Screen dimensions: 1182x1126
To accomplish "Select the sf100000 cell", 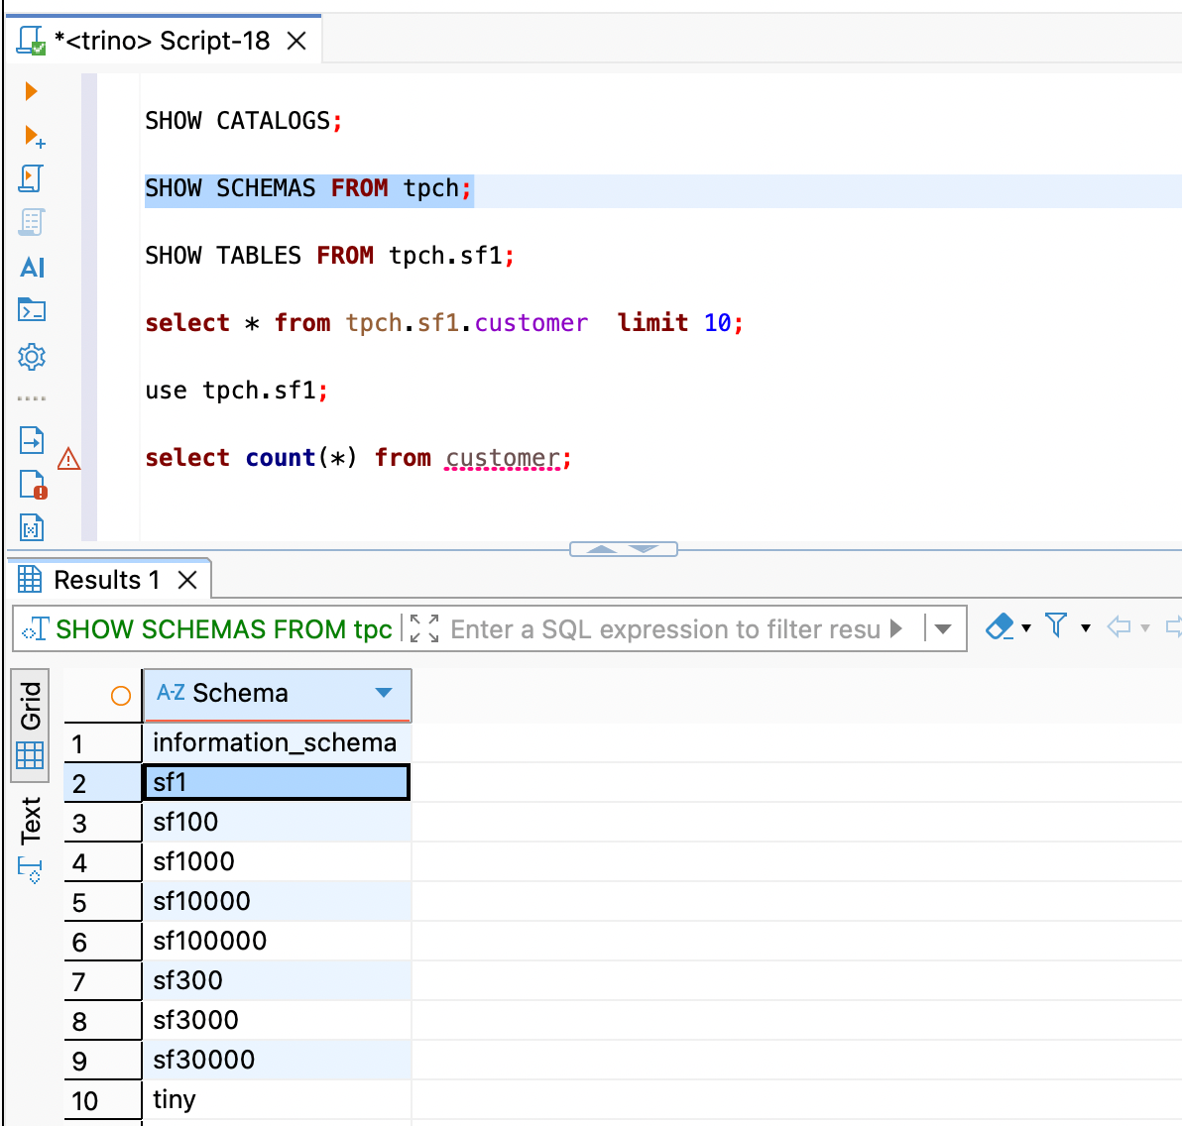I will point(277,941).
